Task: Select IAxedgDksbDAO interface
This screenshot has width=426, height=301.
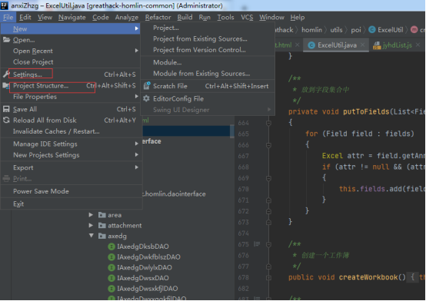Action: pyautogui.click(x=143, y=246)
